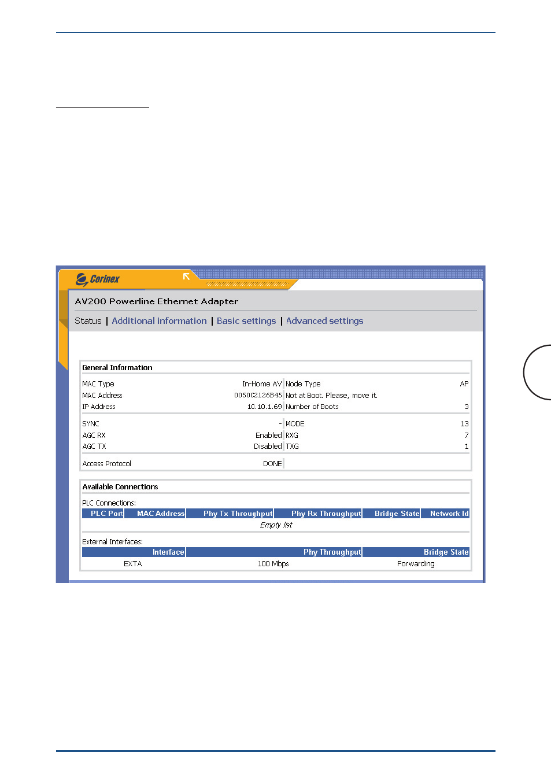Image resolution: width=551 pixels, height=782 pixels.
Task: Click the Phy Tx Throughput column header
Action: pos(230,514)
